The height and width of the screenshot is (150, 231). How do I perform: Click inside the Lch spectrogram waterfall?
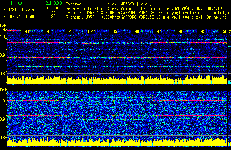click(x=117, y=53)
